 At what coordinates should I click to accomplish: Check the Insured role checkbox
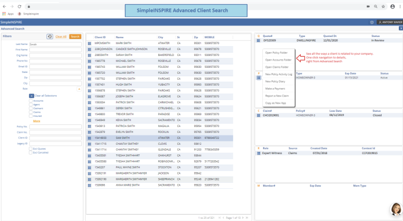(31, 116)
